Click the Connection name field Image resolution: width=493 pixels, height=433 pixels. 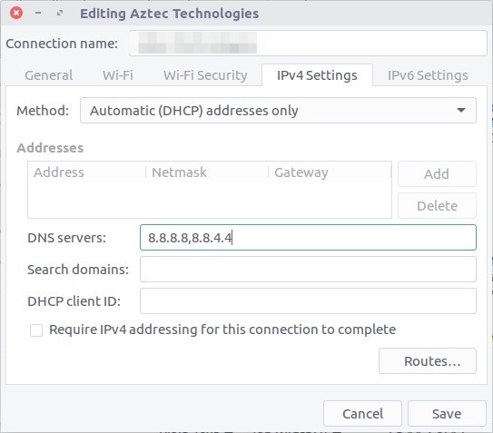point(308,43)
